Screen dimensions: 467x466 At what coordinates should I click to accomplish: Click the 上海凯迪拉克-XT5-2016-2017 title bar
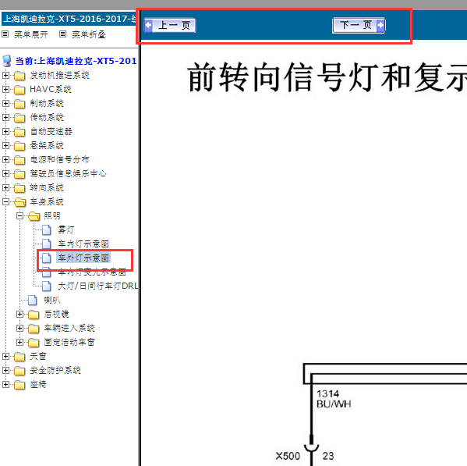click(x=69, y=19)
